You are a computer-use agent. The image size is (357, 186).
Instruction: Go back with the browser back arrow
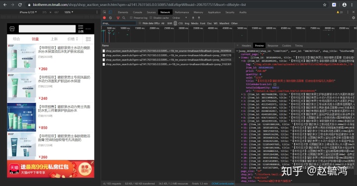click(x=5, y=4)
